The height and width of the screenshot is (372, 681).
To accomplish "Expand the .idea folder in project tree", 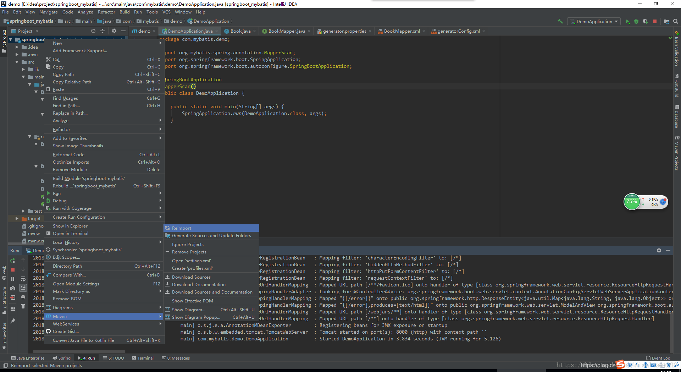I will pos(17,47).
